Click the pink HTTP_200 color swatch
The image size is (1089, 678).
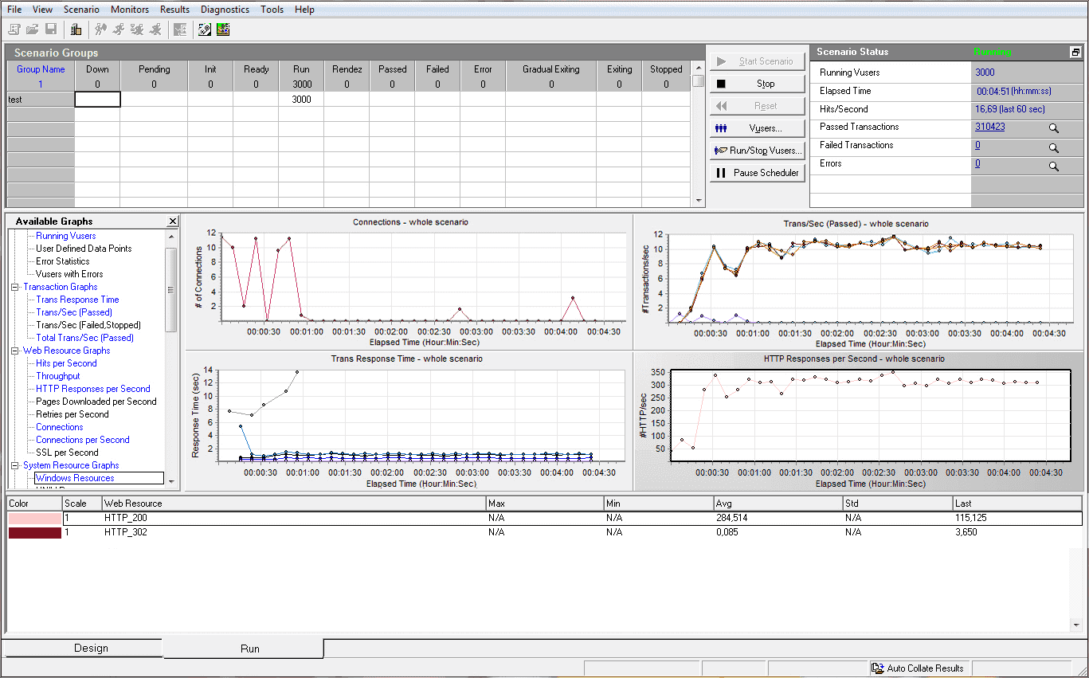(x=34, y=519)
